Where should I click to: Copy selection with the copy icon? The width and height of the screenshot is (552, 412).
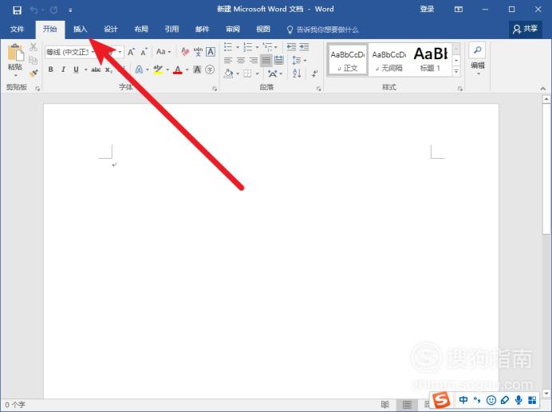pos(33,60)
